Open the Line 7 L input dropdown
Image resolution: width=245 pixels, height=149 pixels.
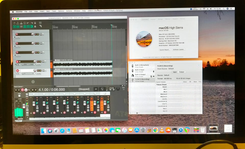[29, 64]
